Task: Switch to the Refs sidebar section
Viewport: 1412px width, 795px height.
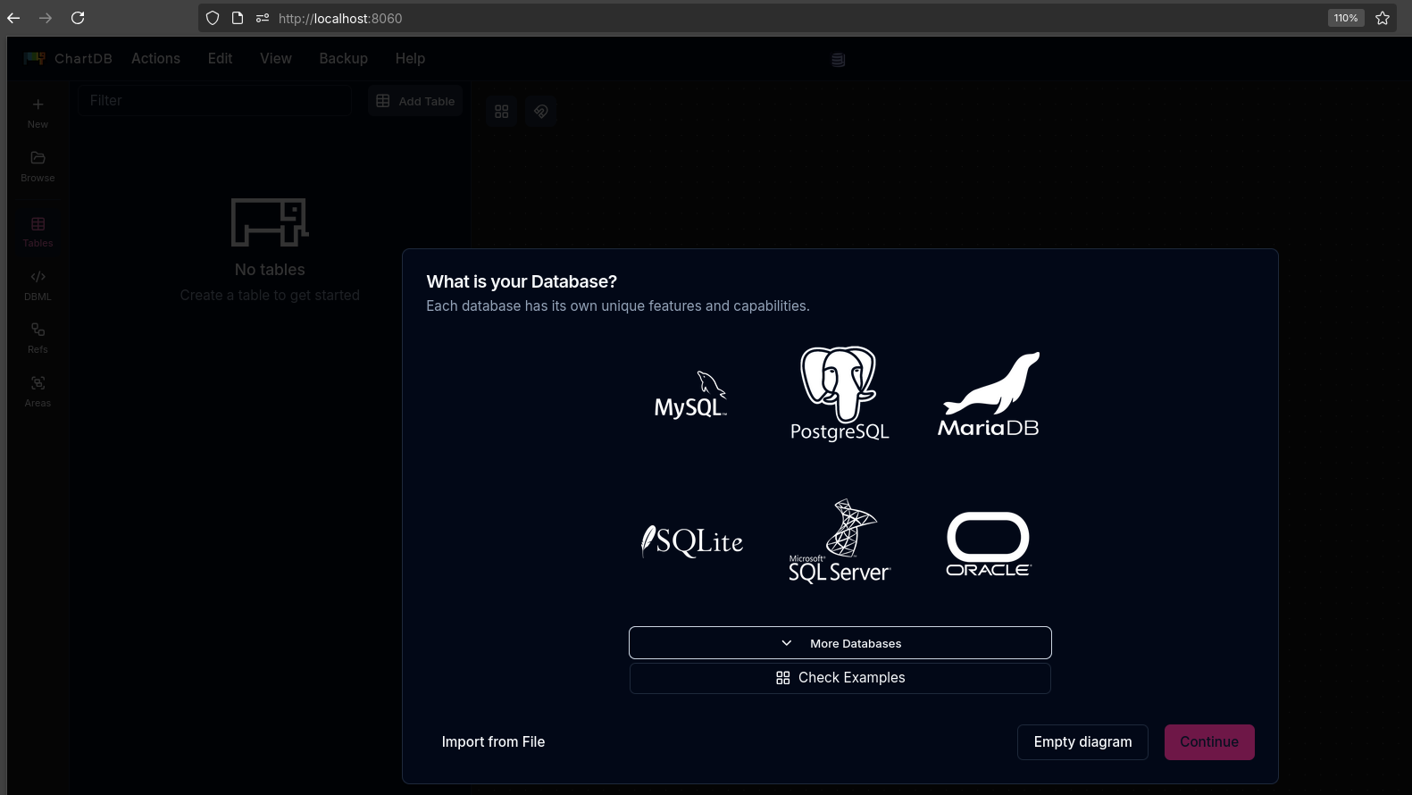Action: click(x=38, y=338)
